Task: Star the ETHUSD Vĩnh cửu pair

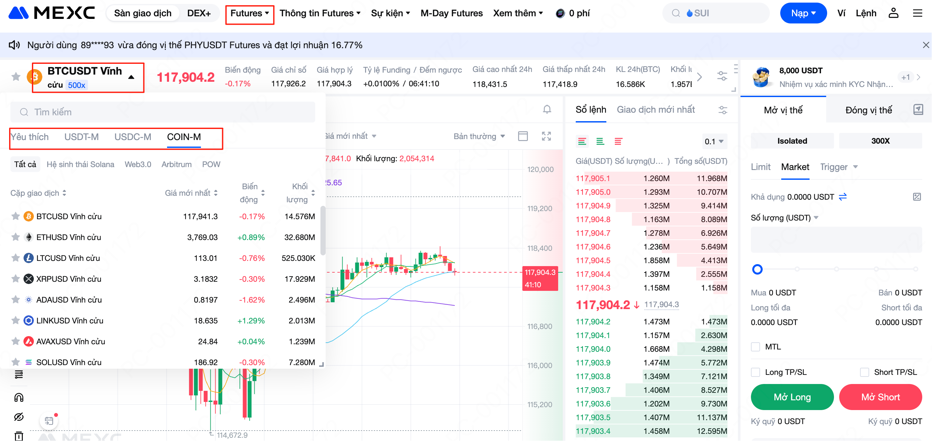Action: click(x=15, y=237)
